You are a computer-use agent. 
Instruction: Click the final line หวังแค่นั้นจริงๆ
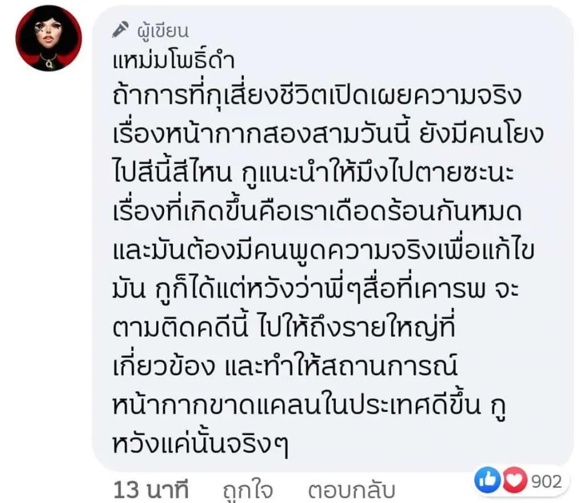tap(200, 444)
